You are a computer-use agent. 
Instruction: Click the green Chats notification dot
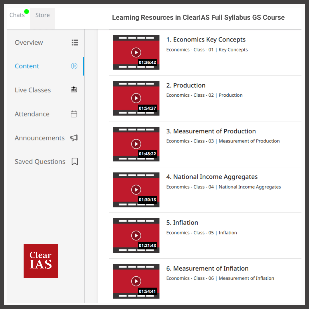26,12
